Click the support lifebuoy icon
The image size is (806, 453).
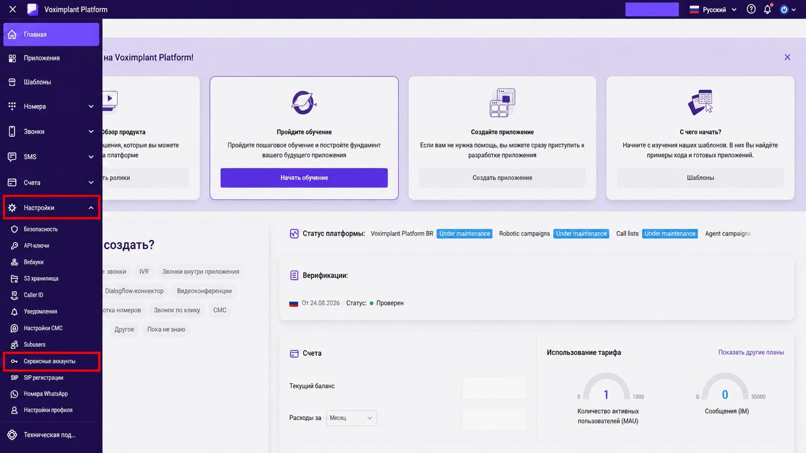[x=13, y=435]
